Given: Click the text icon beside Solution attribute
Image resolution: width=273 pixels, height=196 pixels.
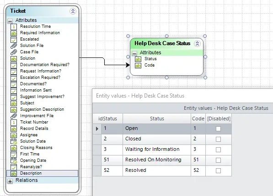Looking at the screenshot, I should (14, 59).
